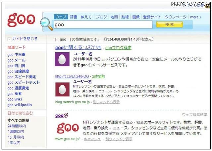Image resolution: width=212 pixels, height=151 pixels.
Task: Filter results to 1週間以内
Action: pyautogui.click(x=16, y=131)
